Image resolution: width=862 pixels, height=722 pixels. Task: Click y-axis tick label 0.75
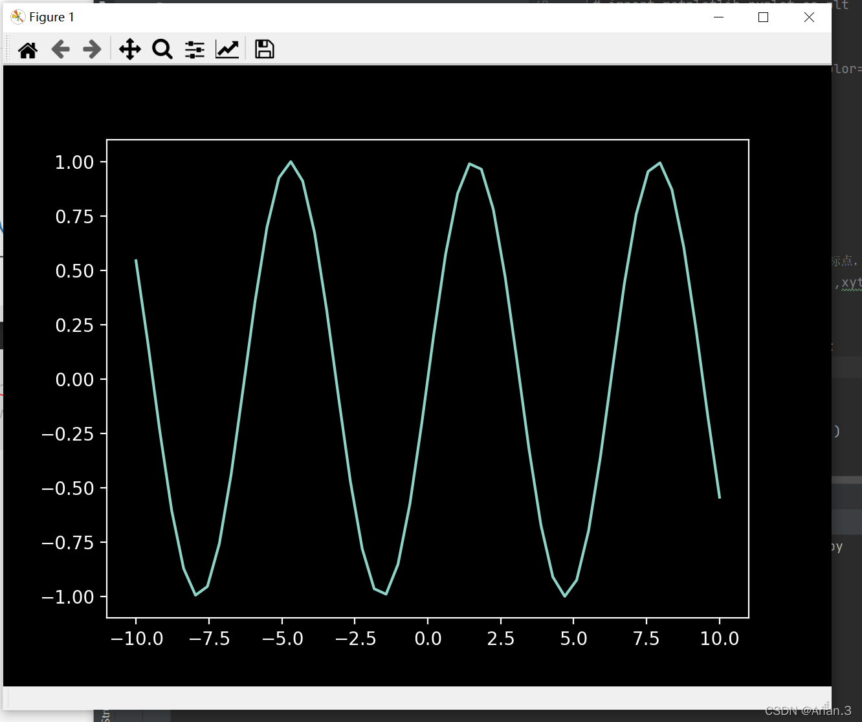coord(74,217)
